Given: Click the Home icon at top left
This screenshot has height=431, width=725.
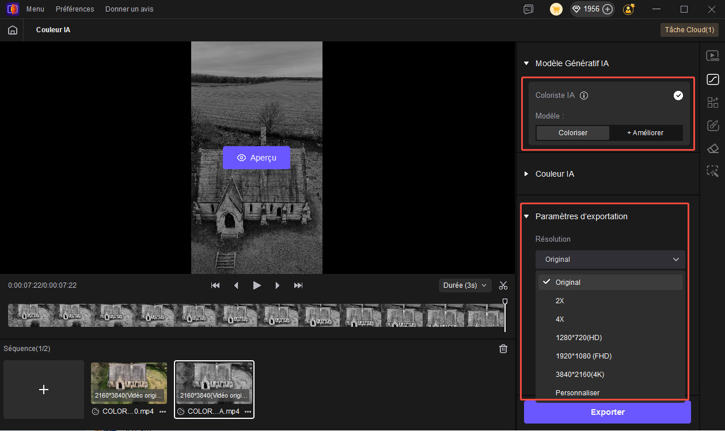Looking at the screenshot, I should (x=12, y=29).
